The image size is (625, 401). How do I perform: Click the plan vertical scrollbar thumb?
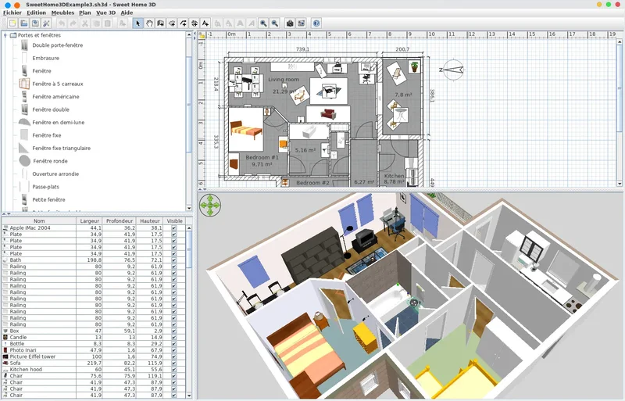(620, 88)
